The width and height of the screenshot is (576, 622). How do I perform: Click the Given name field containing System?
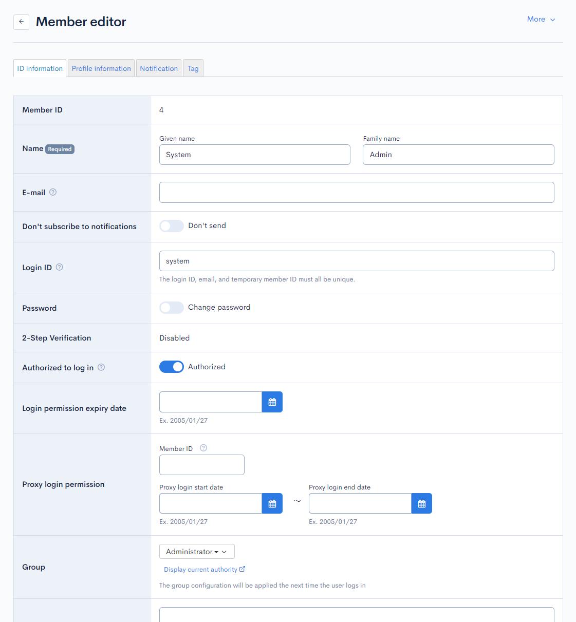pos(254,155)
